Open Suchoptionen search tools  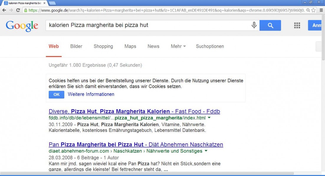click(210, 46)
